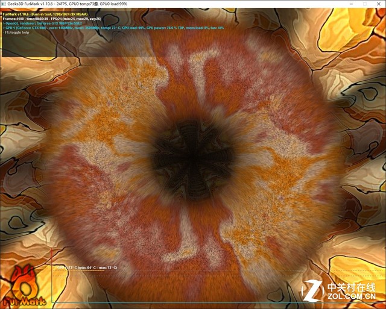Screen dimensions: 386x309
Task: Click the cyan baseline of the temperature graph
Action: tap(181, 302)
